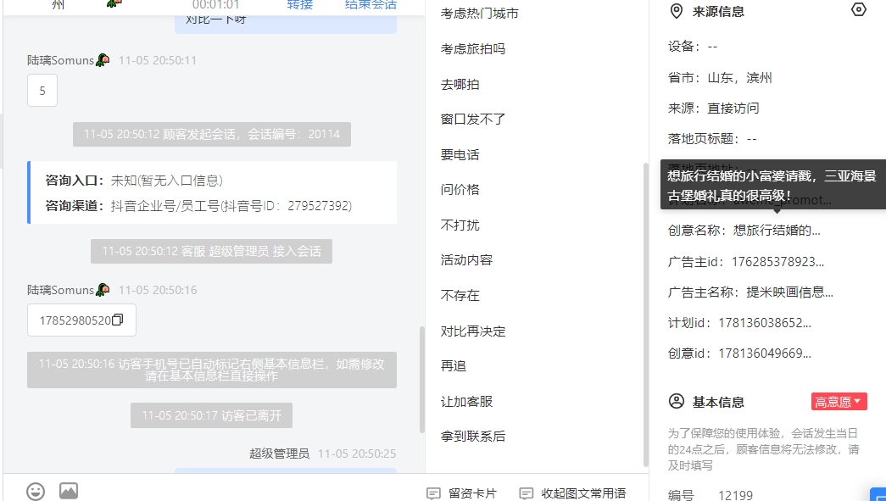Collapse quick phrases via 收起图文常用语
The image size is (886, 501).
pos(572,493)
